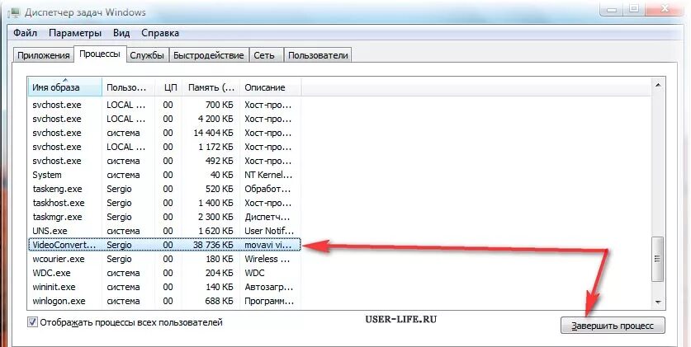Sort by Пользо... user column header
This screenshot has width=691, height=347.
pos(128,87)
